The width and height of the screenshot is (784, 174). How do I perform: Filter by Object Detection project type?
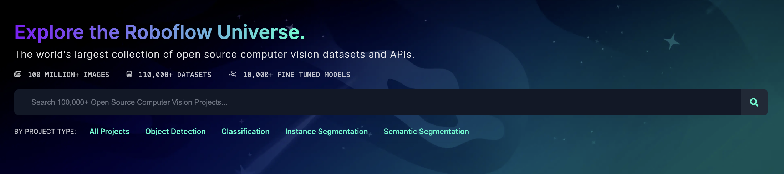click(x=175, y=132)
